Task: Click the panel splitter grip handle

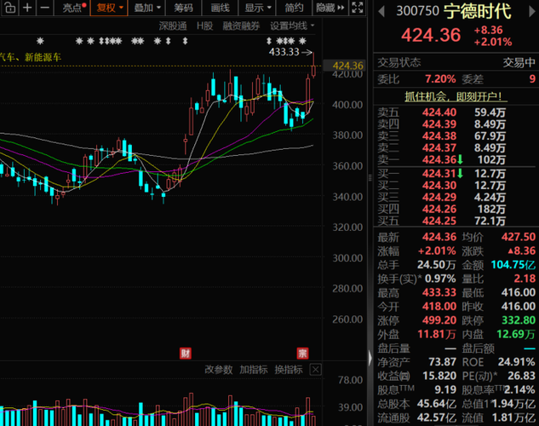Action: pos(370,177)
